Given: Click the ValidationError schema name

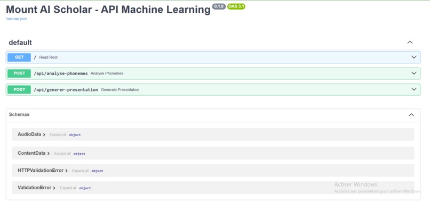Looking at the screenshot, I should (x=34, y=188).
